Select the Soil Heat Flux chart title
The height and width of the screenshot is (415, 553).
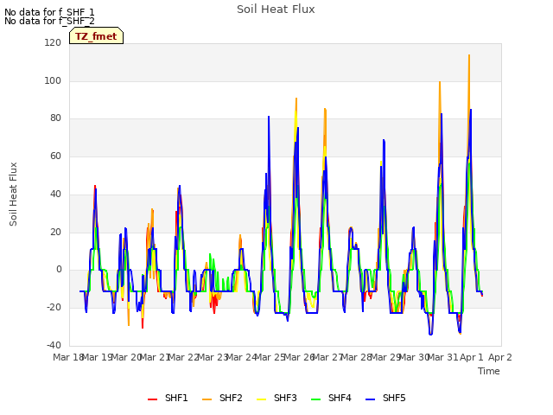[x=276, y=10]
